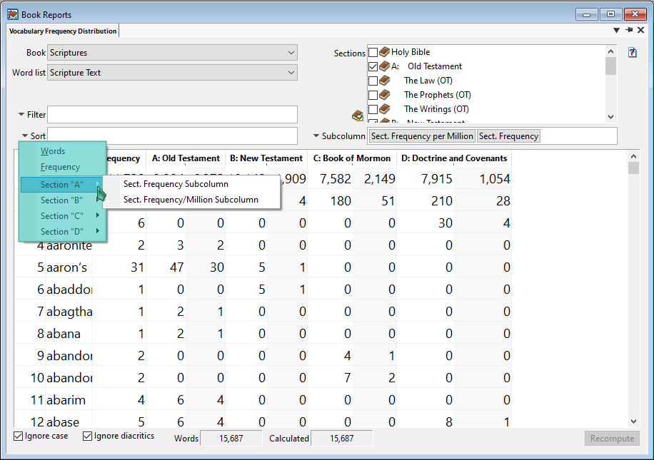Click the Book of Mormon cell value 180
Viewport: 654px width, 460px height.
point(341,201)
